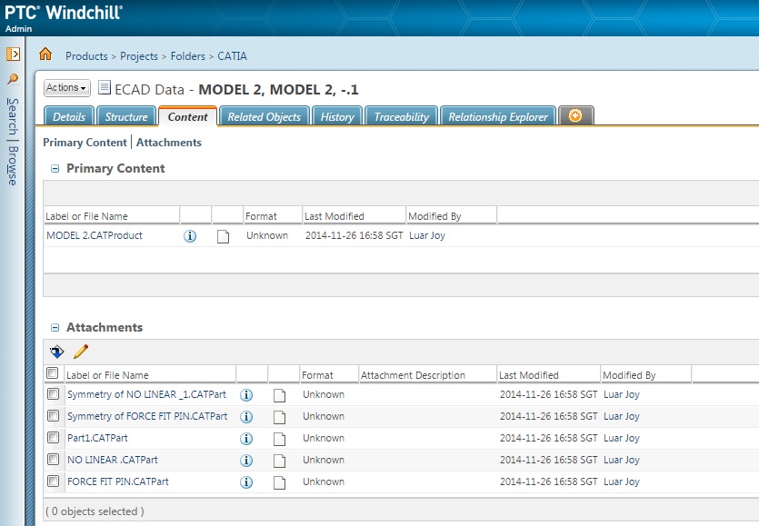Sort primary content by Last Modified header
Image resolution: width=759 pixels, height=526 pixels.
pyautogui.click(x=334, y=216)
